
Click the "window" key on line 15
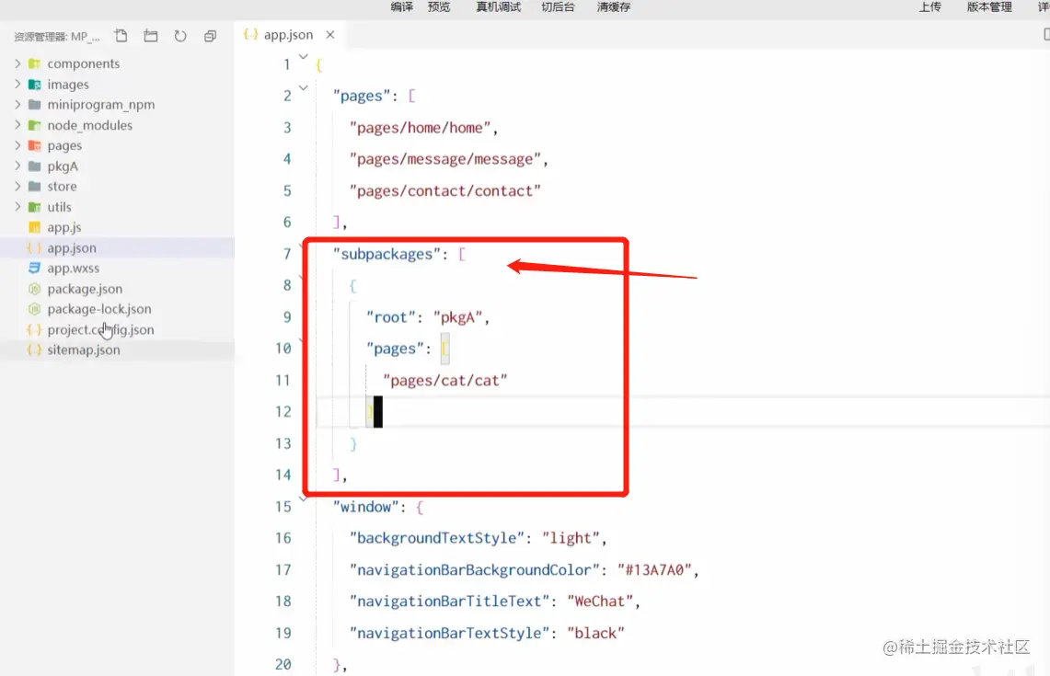(365, 507)
